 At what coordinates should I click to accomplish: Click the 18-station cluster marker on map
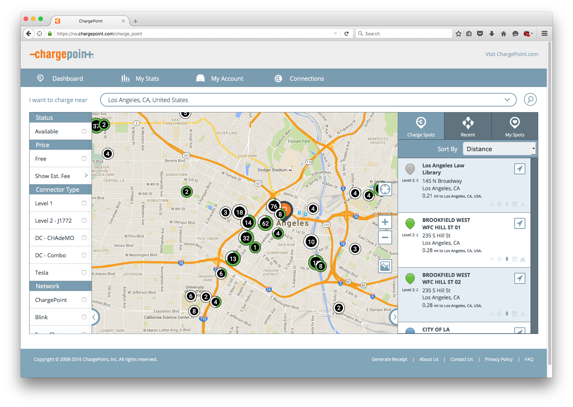[240, 212]
